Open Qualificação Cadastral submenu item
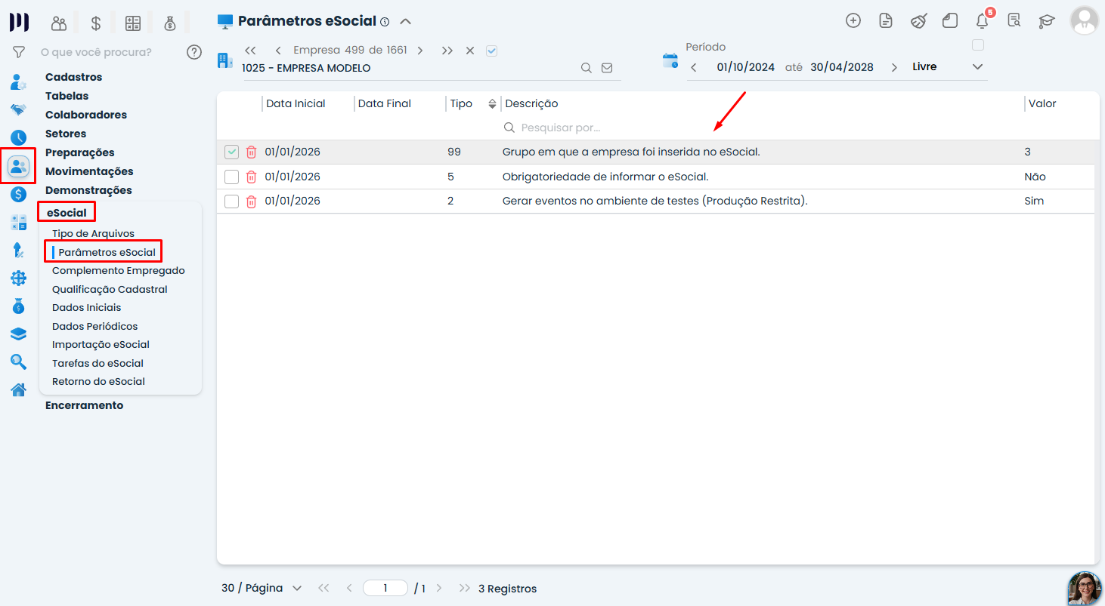 click(x=110, y=289)
